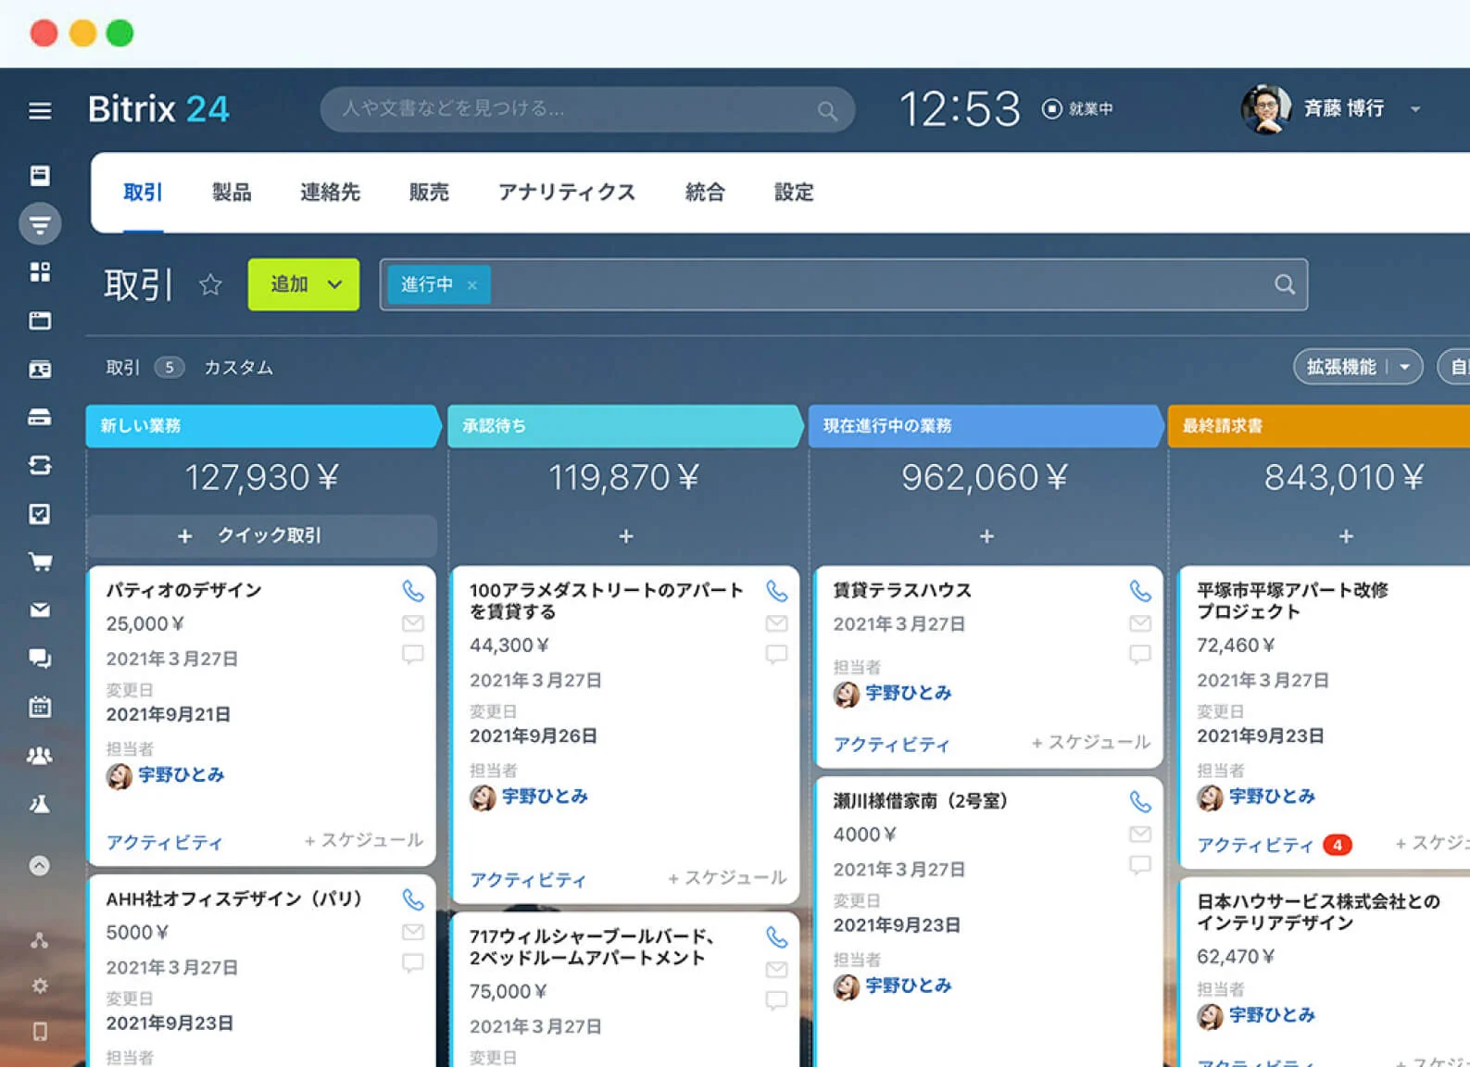Screen dimensions: 1470x1067
Task: Open the chat bubbles sidebar icon
Action: (40, 659)
